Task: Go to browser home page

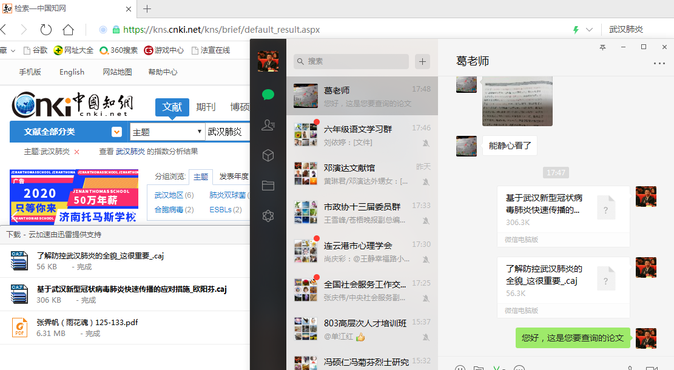Action: pos(68,29)
